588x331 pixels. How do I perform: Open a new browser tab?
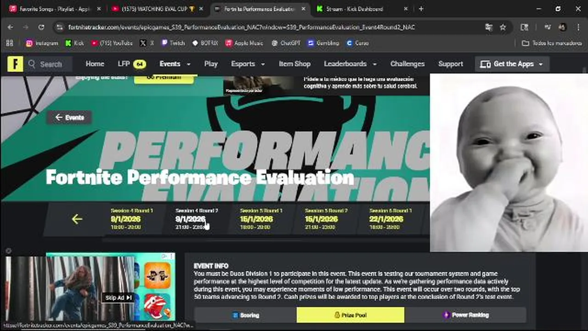[421, 9]
